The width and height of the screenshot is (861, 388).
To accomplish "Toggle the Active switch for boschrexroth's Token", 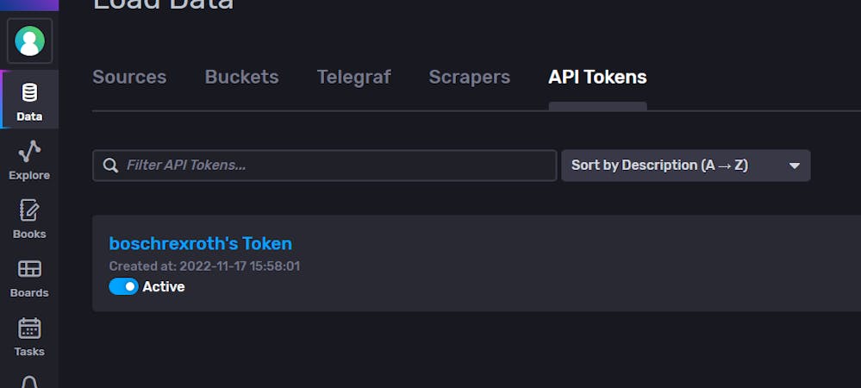I will [x=123, y=286].
